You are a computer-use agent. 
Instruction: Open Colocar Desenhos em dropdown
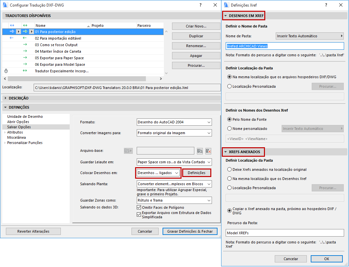(x=158, y=173)
